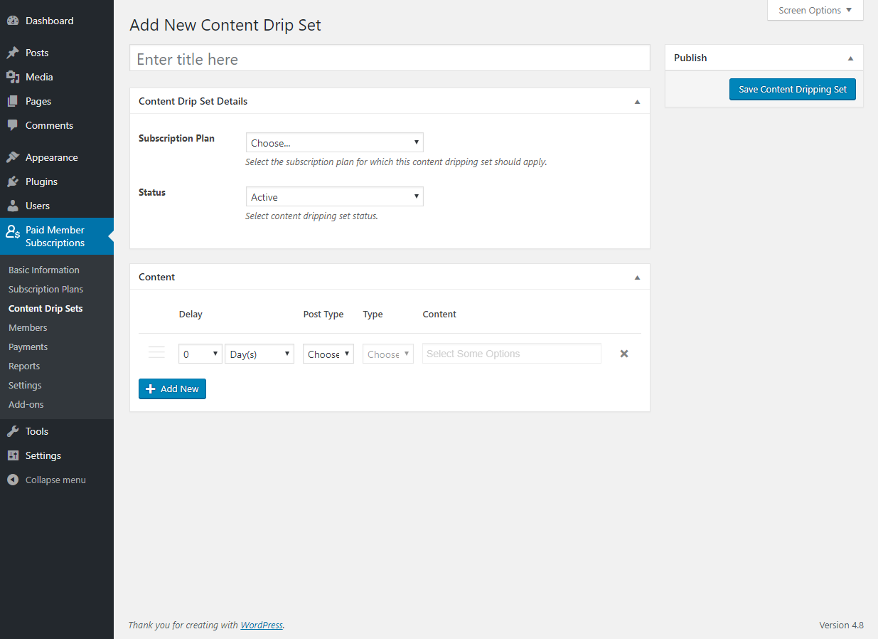Image resolution: width=878 pixels, height=639 pixels.
Task: Go to Basic Information submenu
Action: 44,270
